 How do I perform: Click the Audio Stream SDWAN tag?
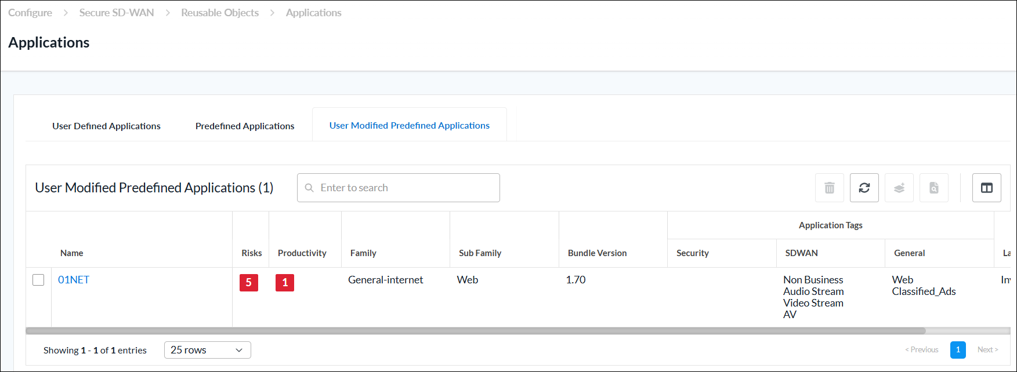813,291
